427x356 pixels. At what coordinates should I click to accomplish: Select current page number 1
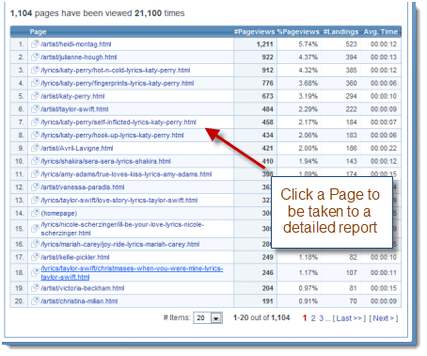[x=305, y=318]
